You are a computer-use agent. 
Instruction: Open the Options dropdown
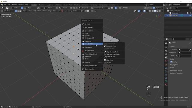tap(159, 8)
